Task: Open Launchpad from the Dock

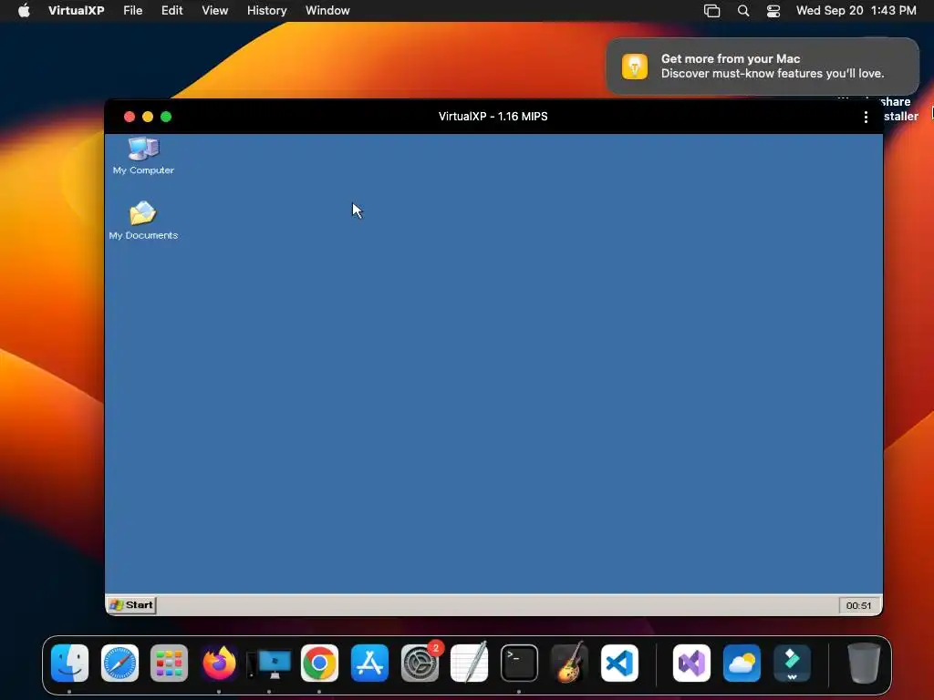Action: (169, 664)
